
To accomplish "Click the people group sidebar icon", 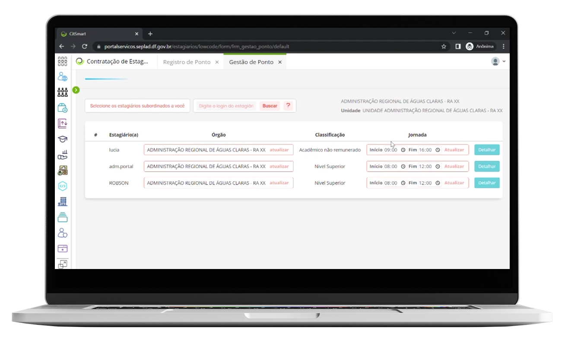I will click(x=63, y=92).
